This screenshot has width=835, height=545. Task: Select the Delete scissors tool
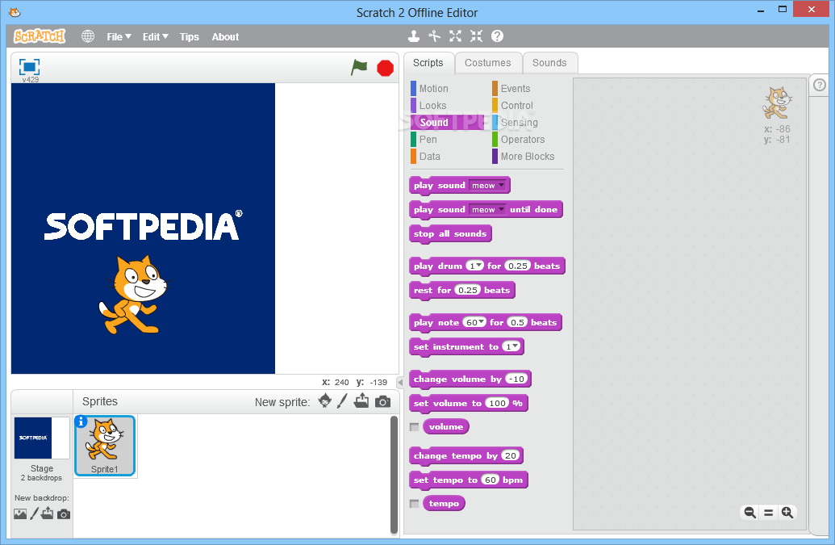[435, 36]
